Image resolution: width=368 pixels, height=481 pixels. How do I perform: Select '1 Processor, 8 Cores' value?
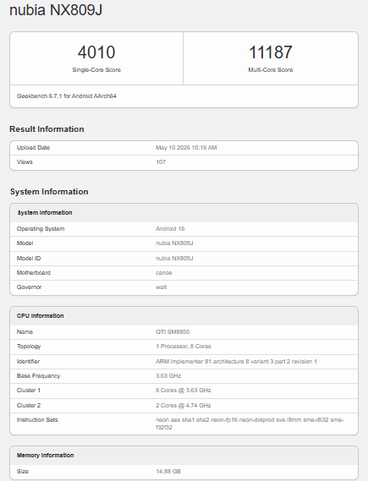coord(184,347)
